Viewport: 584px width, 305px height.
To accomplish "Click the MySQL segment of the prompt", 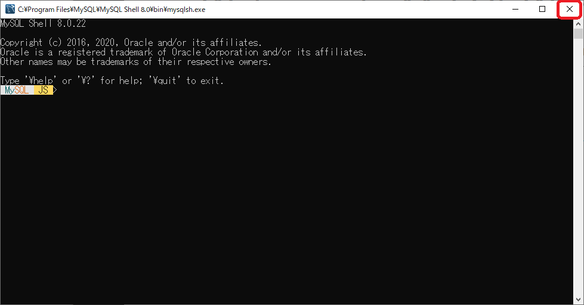I will [x=16, y=90].
